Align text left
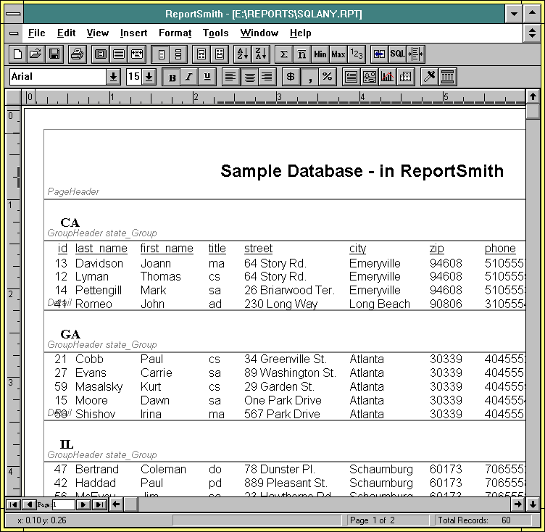 (x=230, y=77)
